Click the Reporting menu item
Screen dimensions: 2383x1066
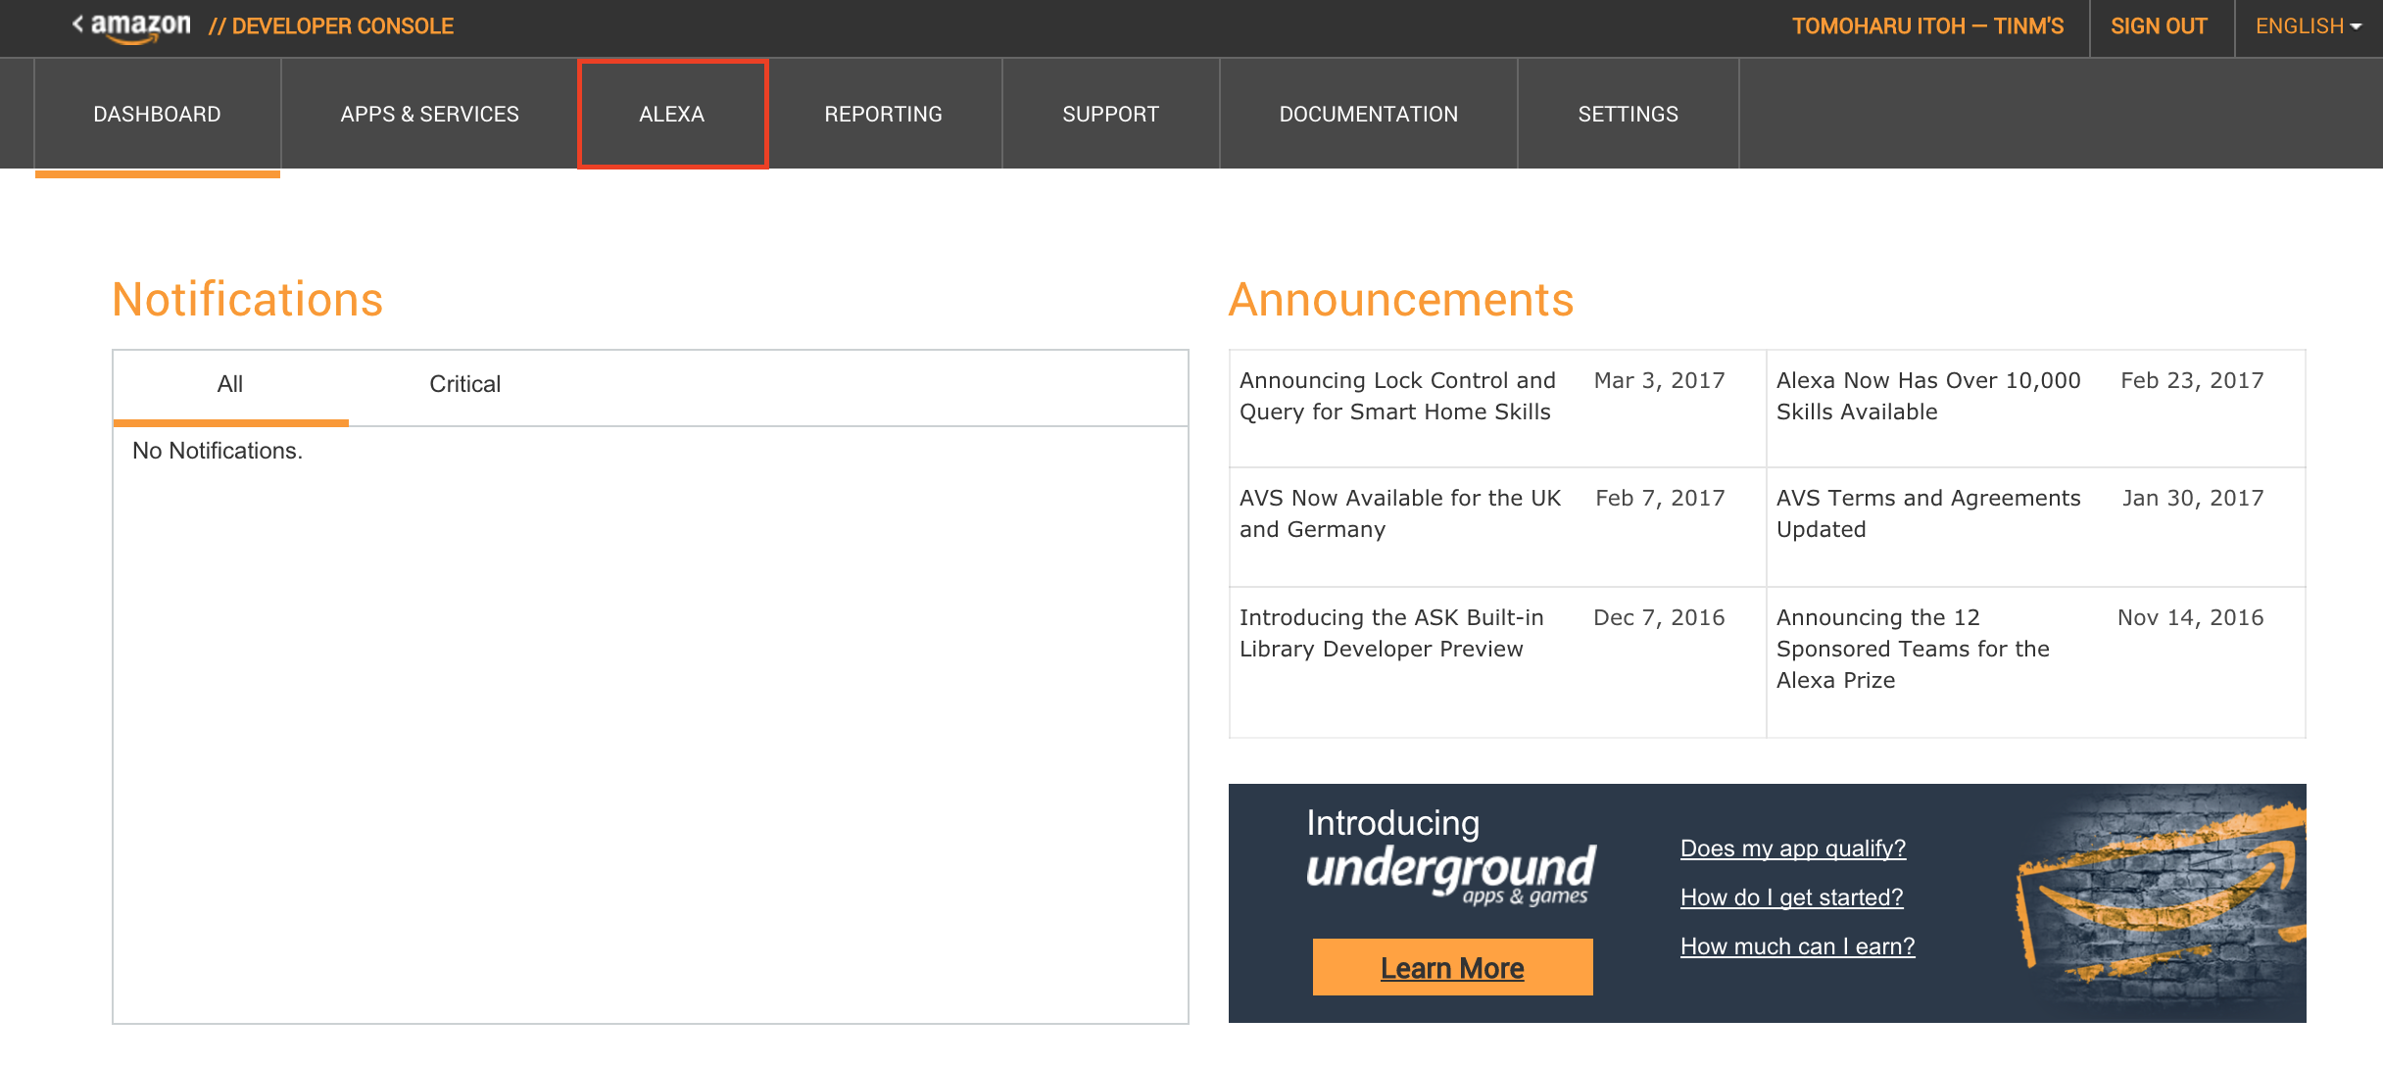click(882, 113)
